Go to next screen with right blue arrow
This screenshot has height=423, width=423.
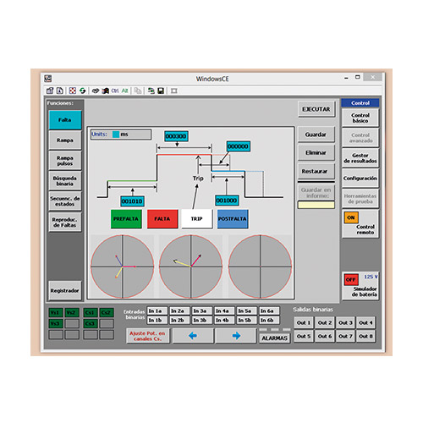(236, 336)
